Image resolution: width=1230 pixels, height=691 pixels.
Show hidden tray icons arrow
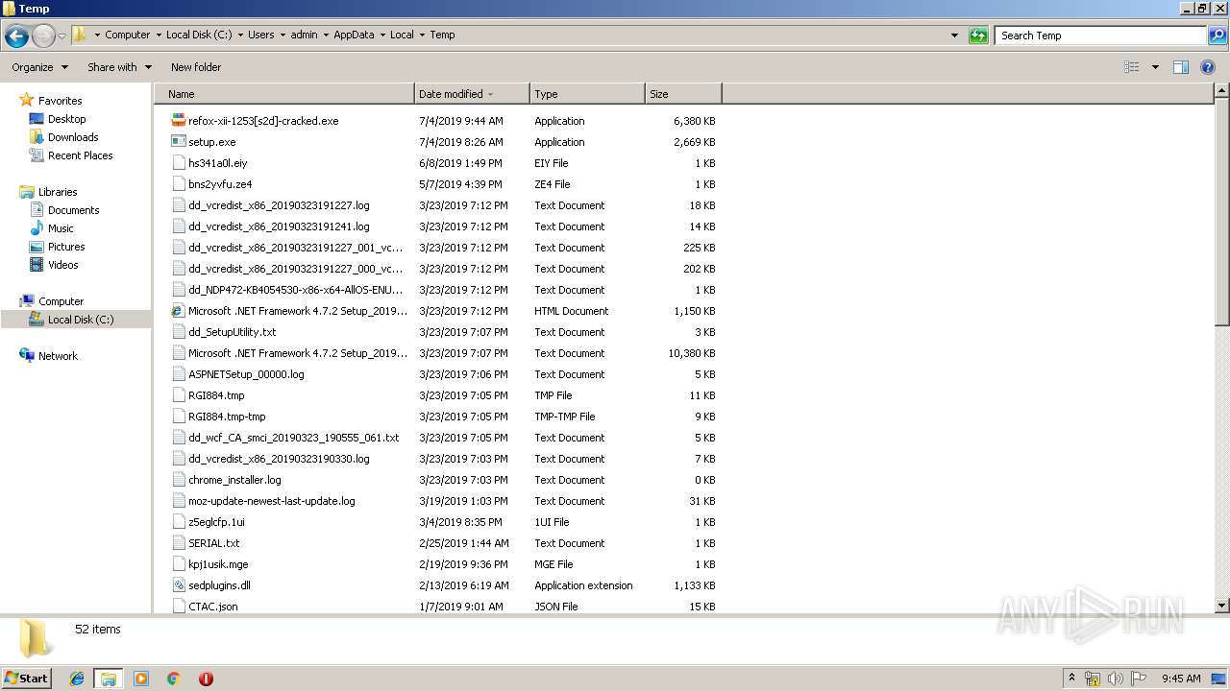(x=1071, y=679)
